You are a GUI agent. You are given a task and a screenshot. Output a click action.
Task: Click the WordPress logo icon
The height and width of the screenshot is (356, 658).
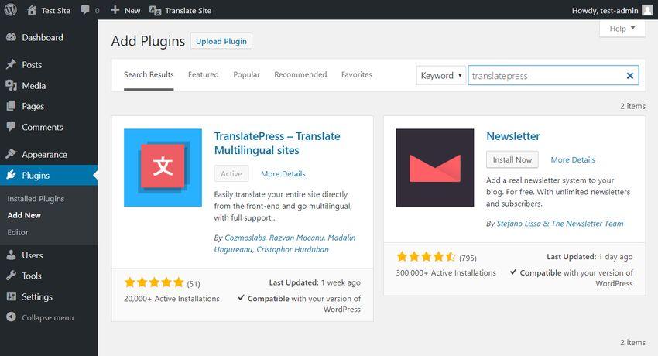(x=11, y=10)
